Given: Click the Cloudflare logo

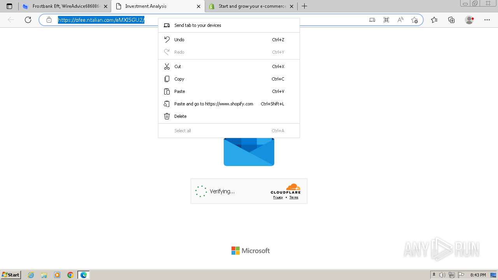Looking at the screenshot, I should (x=286, y=189).
